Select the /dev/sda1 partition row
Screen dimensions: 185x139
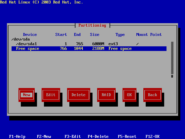(x=89, y=44)
